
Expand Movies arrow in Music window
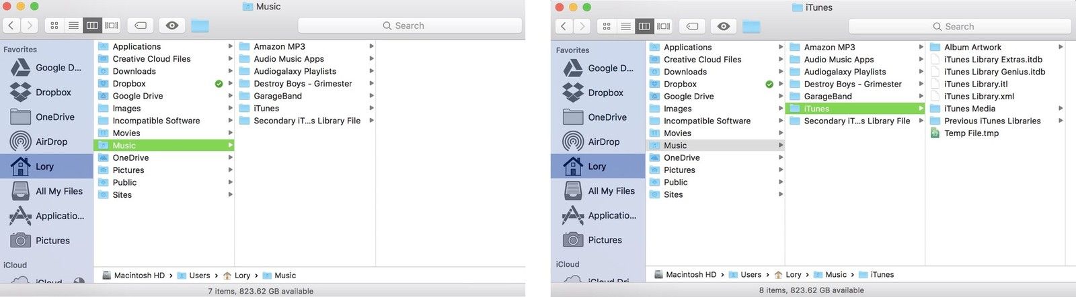coord(230,133)
